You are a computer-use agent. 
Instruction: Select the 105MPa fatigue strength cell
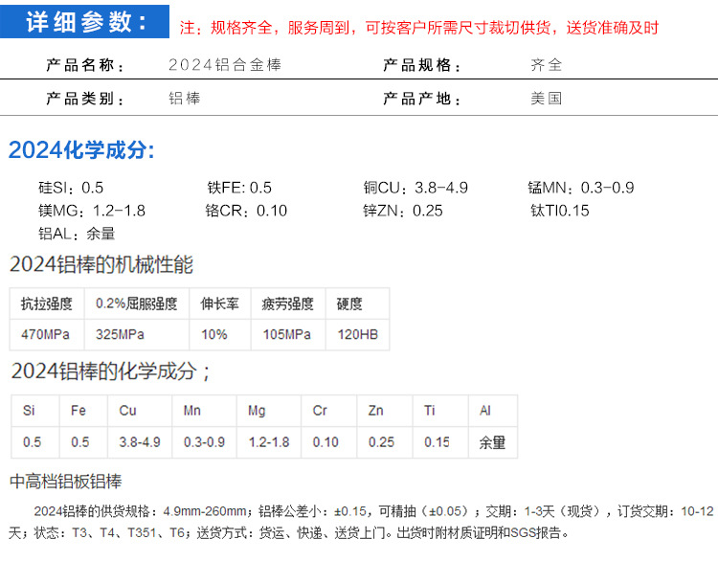288,335
